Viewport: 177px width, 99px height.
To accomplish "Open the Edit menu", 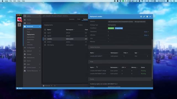I will pos(15,1).
